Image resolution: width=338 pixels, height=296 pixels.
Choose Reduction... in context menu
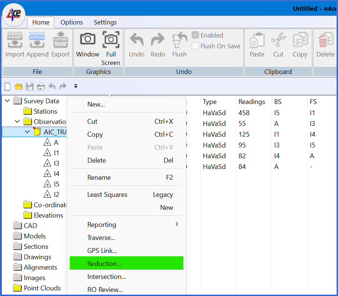pyautogui.click(x=127, y=263)
